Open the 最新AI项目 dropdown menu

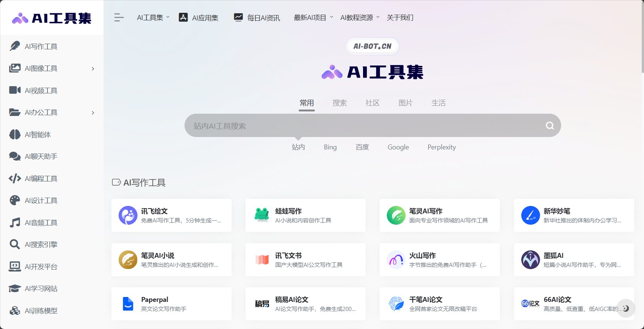(313, 17)
